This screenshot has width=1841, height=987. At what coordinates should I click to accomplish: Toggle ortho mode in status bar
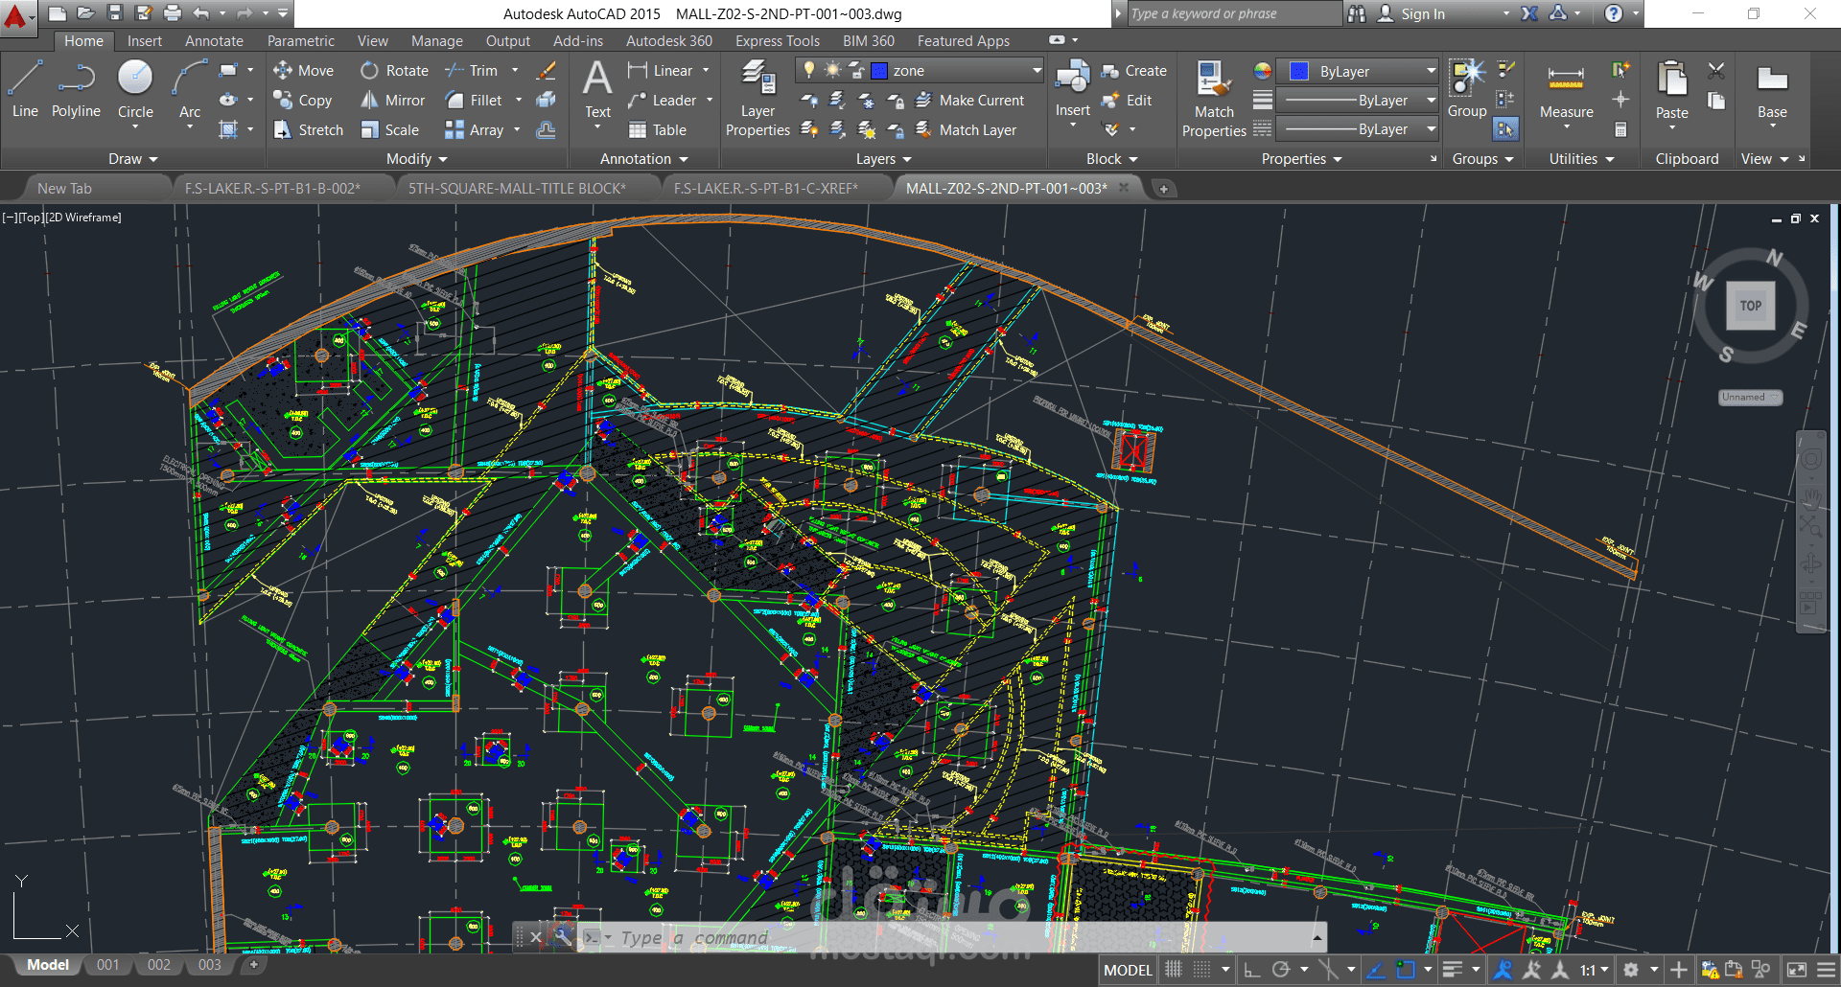pyautogui.click(x=1252, y=970)
